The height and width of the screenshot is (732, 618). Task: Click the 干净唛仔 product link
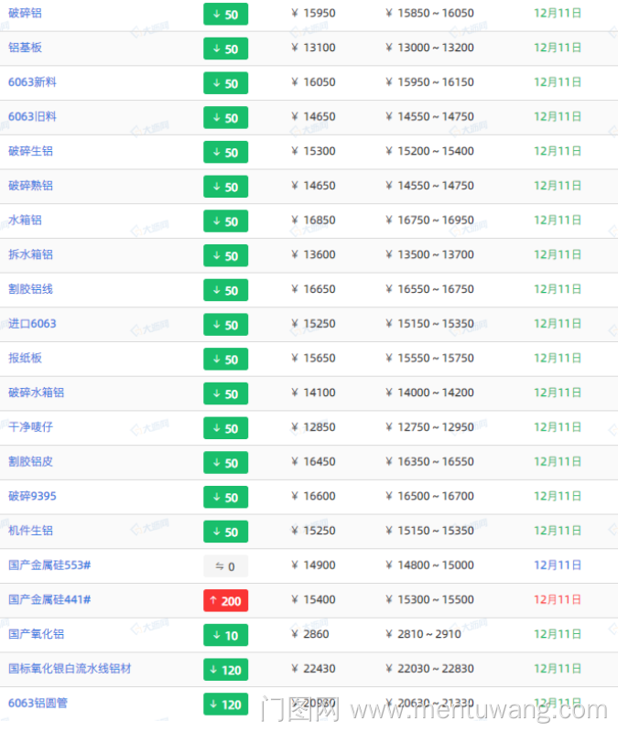click(x=30, y=427)
